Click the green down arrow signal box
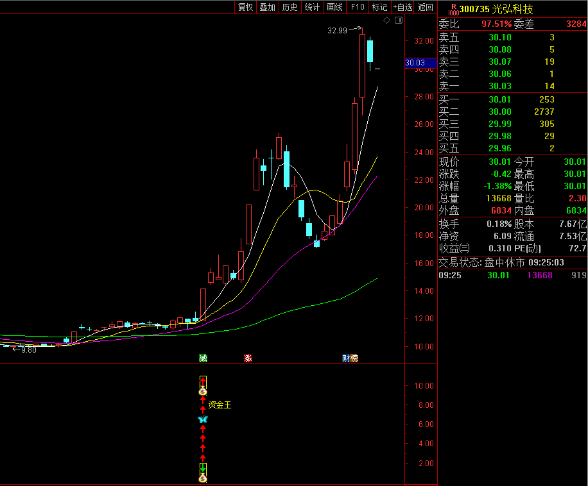 [x=203, y=469]
